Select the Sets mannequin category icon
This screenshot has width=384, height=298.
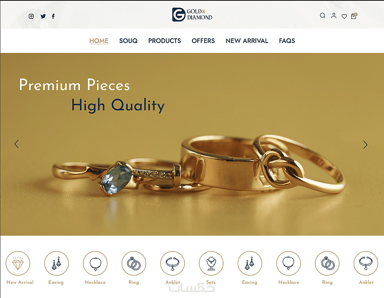(211, 263)
